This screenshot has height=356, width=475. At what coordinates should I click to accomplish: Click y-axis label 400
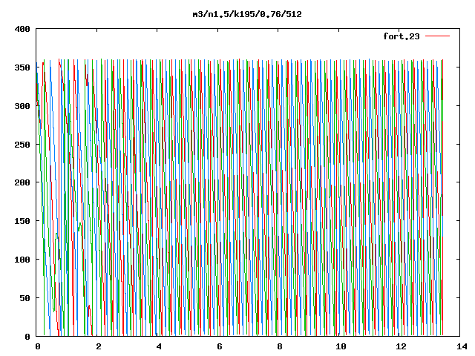point(22,29)
